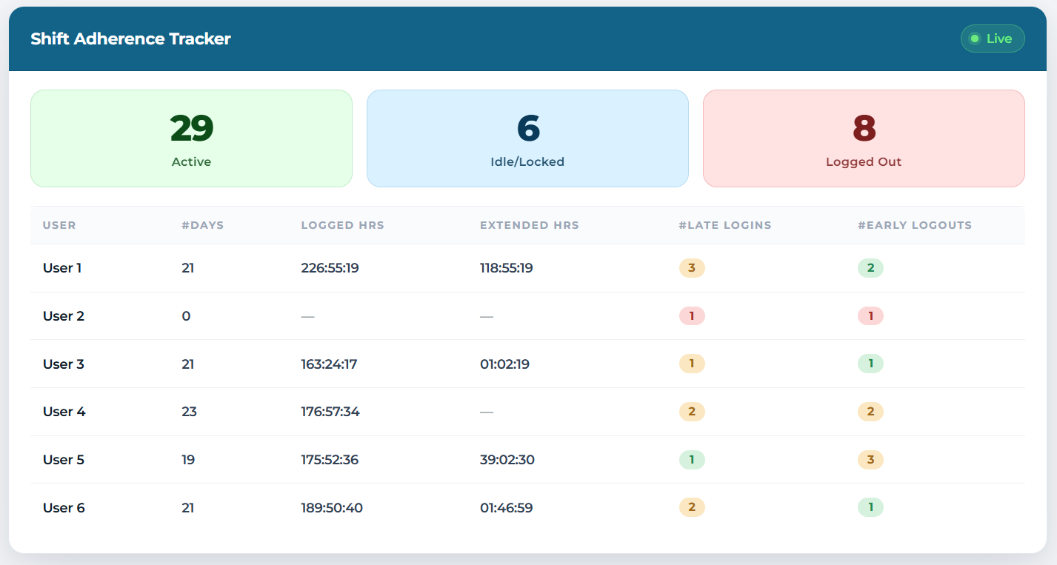Select the User 3 row name
Image resolution: width=1057 pixels, height=565 pixels.
pos(64,364)
